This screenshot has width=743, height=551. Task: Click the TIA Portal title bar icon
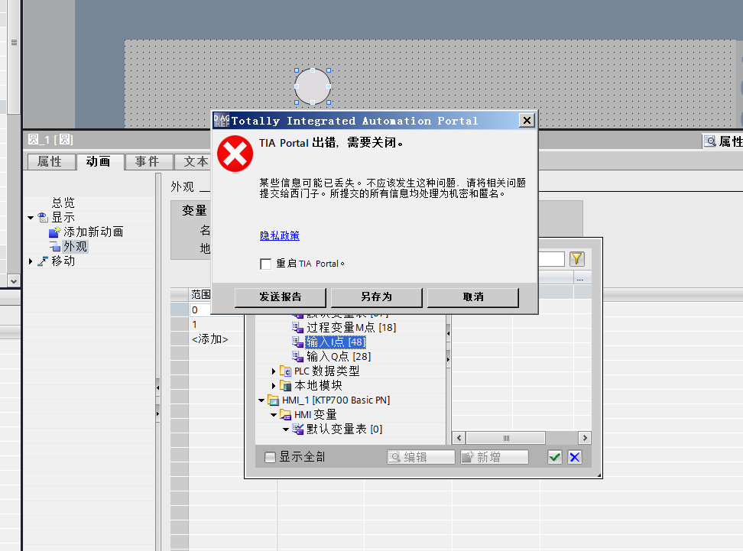[x=221, y=120]
